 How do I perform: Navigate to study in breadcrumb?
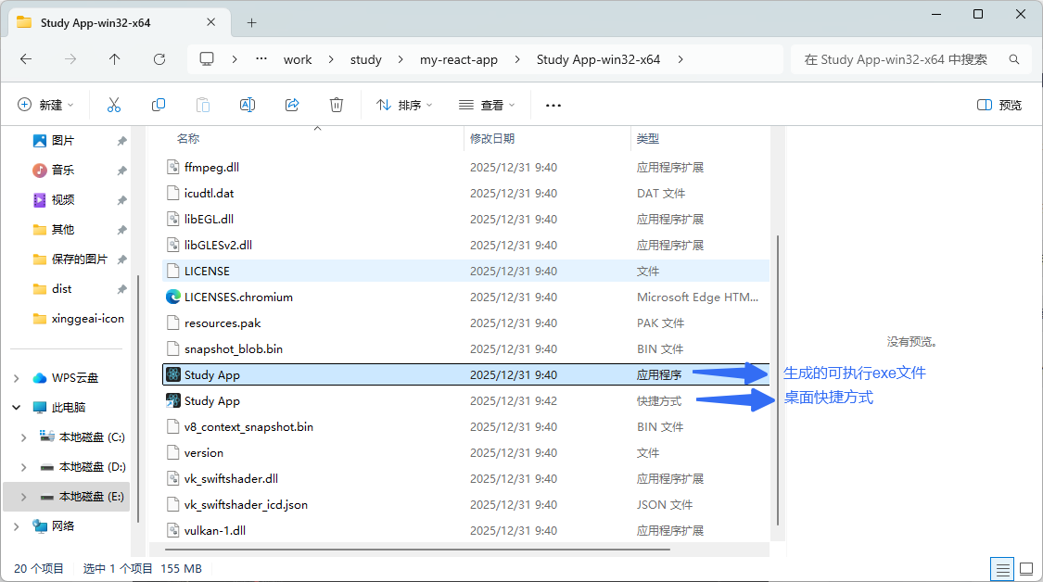point(366,59)
